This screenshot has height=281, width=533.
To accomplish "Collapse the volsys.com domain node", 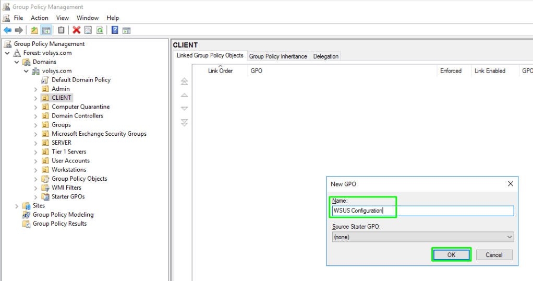I will coord(27,71).
